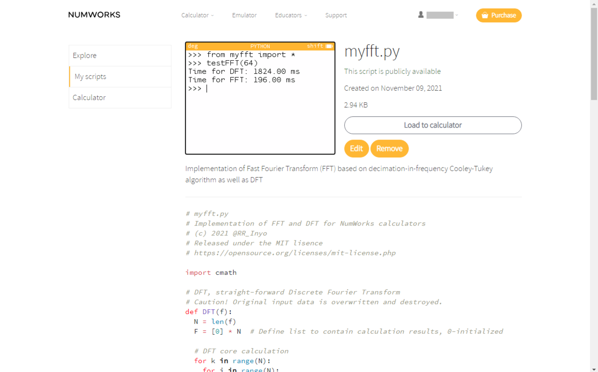The image size is (598, 372).
Task: Click the '>>> testFFT(64)' console line
Action: (x=223, y=63)
